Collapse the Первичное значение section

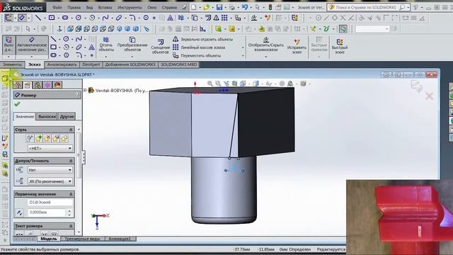point(71,194)
